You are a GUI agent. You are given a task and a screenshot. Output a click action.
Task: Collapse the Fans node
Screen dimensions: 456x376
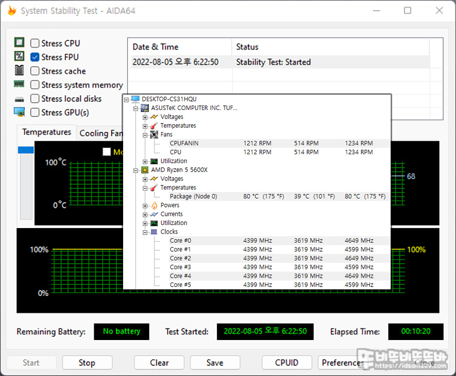click(145, 135)
